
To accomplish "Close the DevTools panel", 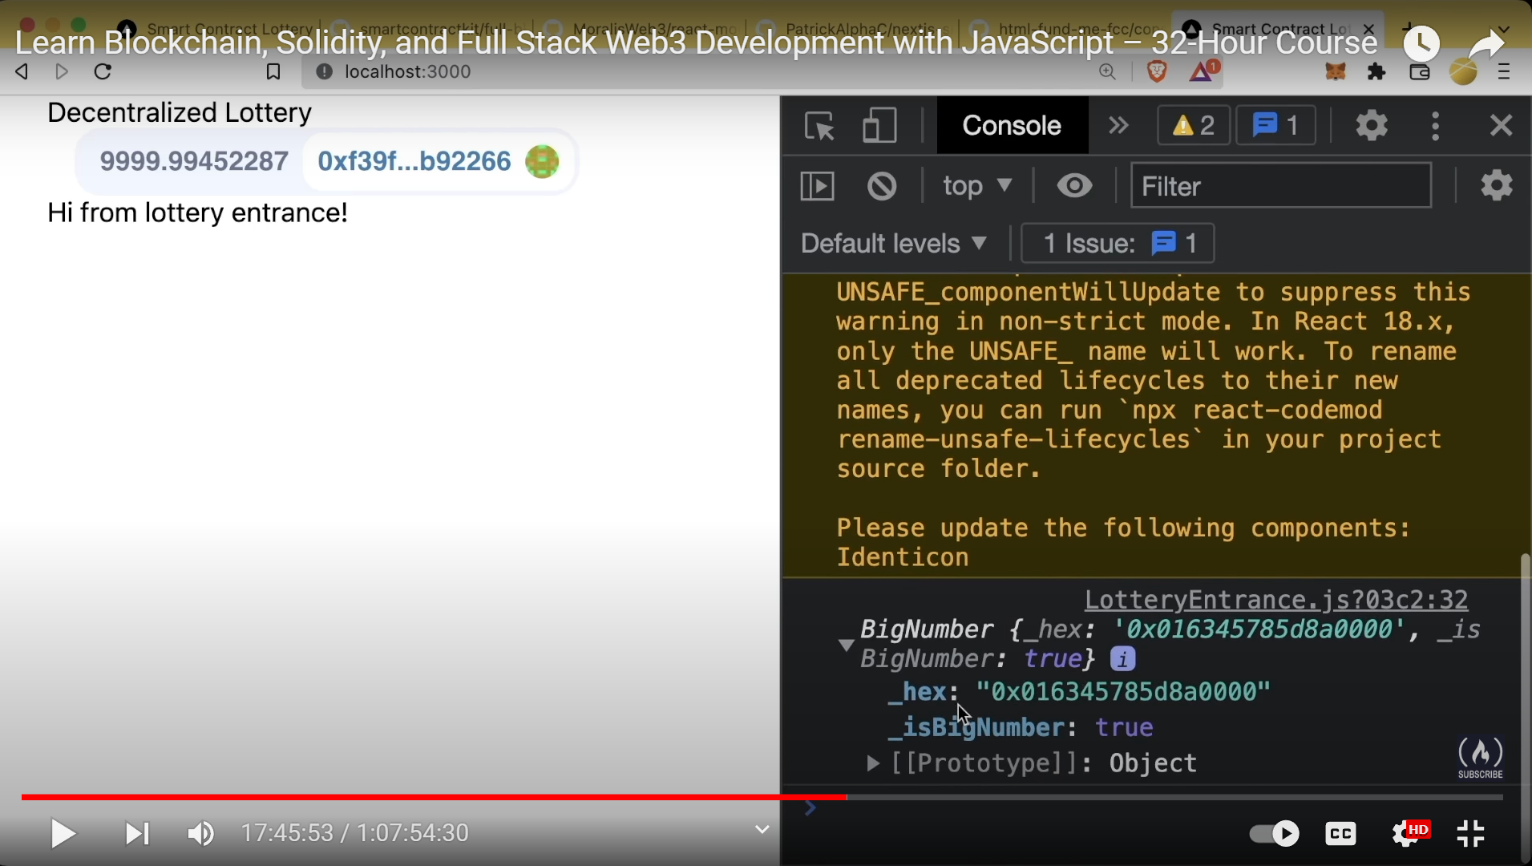I will point(1501,126).
